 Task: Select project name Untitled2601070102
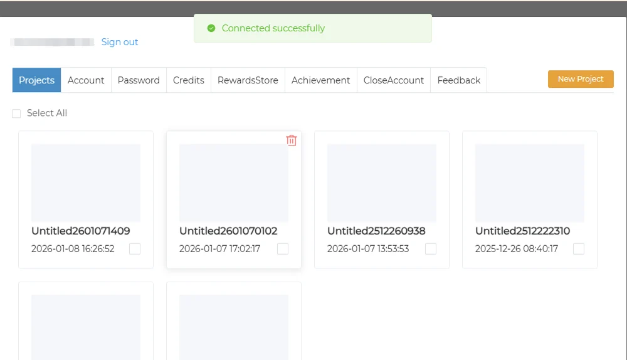tap(228, 231)
